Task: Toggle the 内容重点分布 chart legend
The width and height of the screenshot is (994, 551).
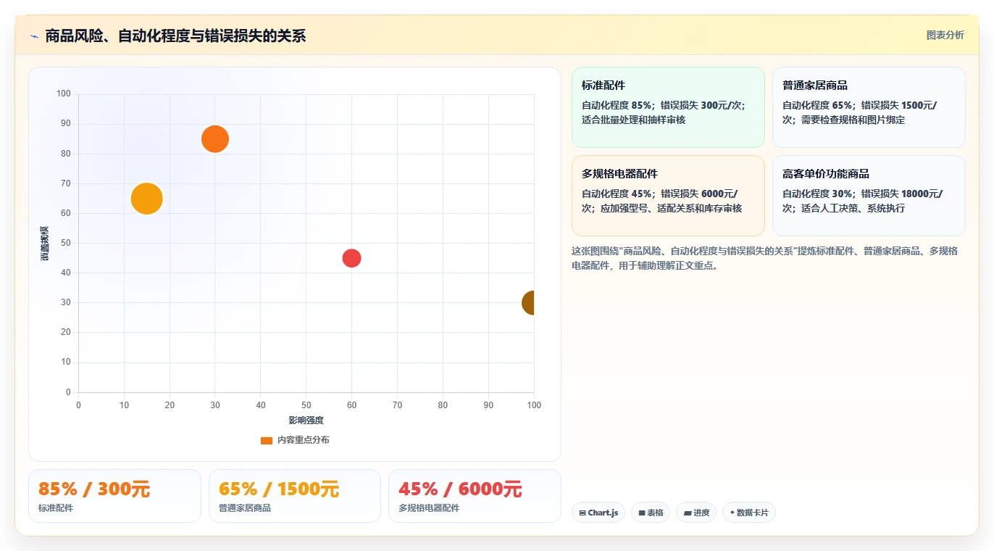Action: click(x=295, y=440)
